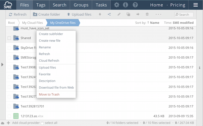203x126 pixels.
Task: Check the Shared folder checkbox
Action: tap(9, 38)
